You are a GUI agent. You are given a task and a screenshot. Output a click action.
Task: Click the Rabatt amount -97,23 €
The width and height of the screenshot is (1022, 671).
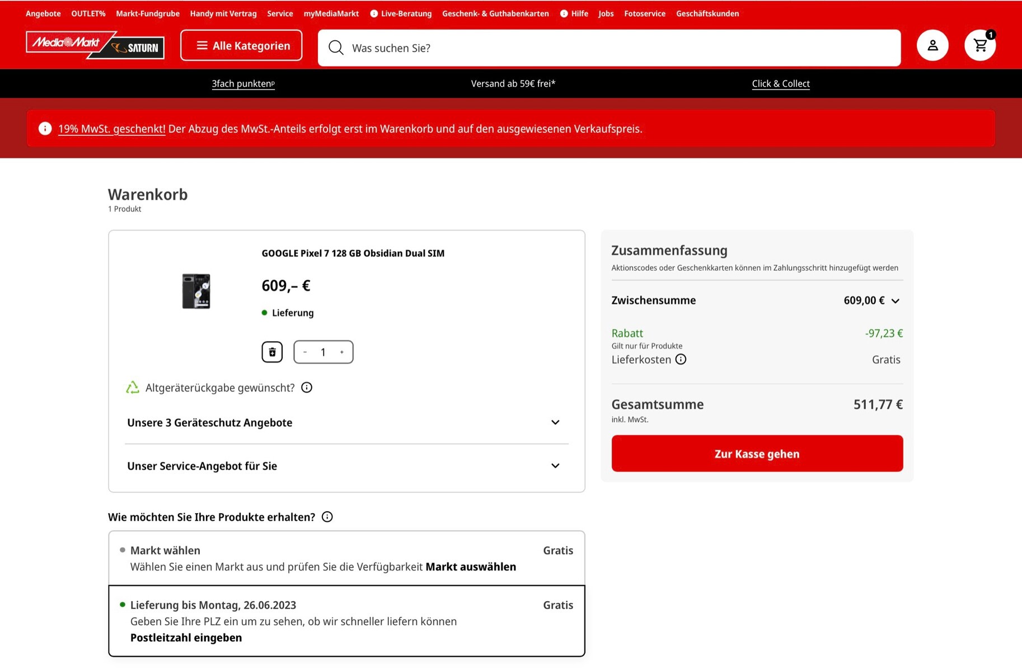pyautogui.click(x=884, y=333)
